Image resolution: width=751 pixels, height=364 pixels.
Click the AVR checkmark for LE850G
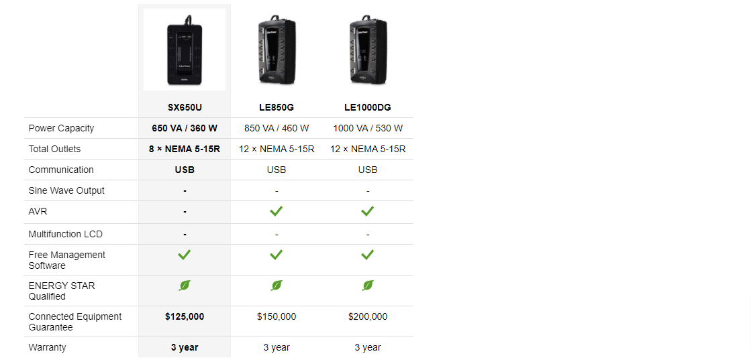[x=276, y=211]
